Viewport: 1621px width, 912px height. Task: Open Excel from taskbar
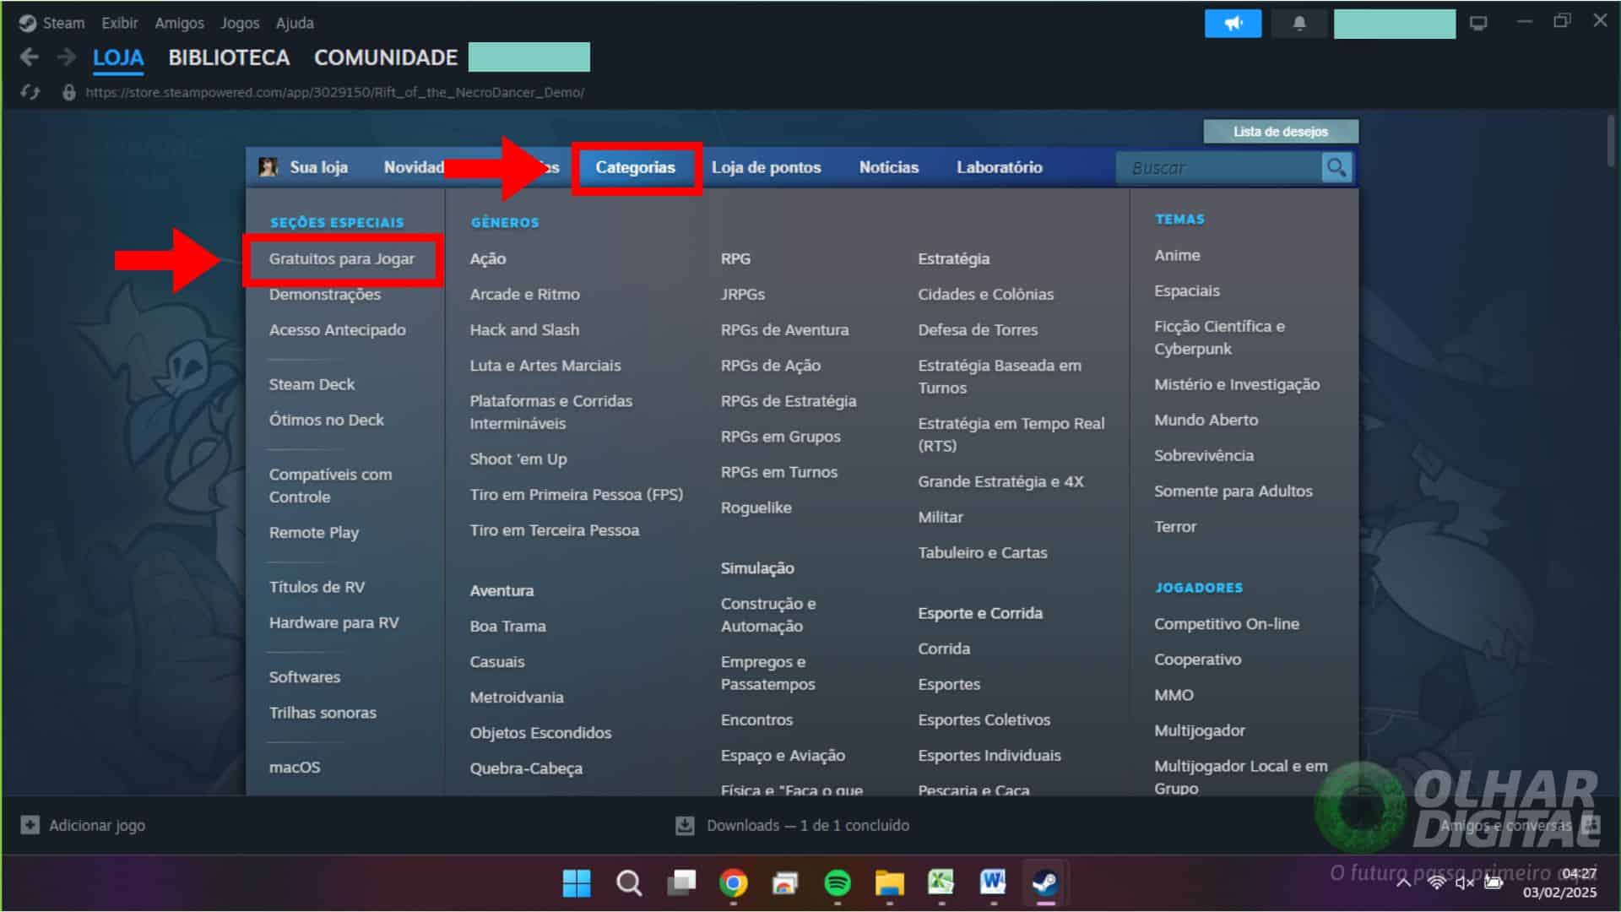point(941,883)
